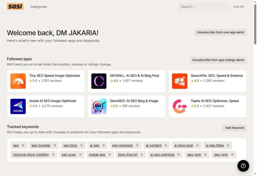Click Log out in the header
The image size is (257, 176).
[238, 7]
